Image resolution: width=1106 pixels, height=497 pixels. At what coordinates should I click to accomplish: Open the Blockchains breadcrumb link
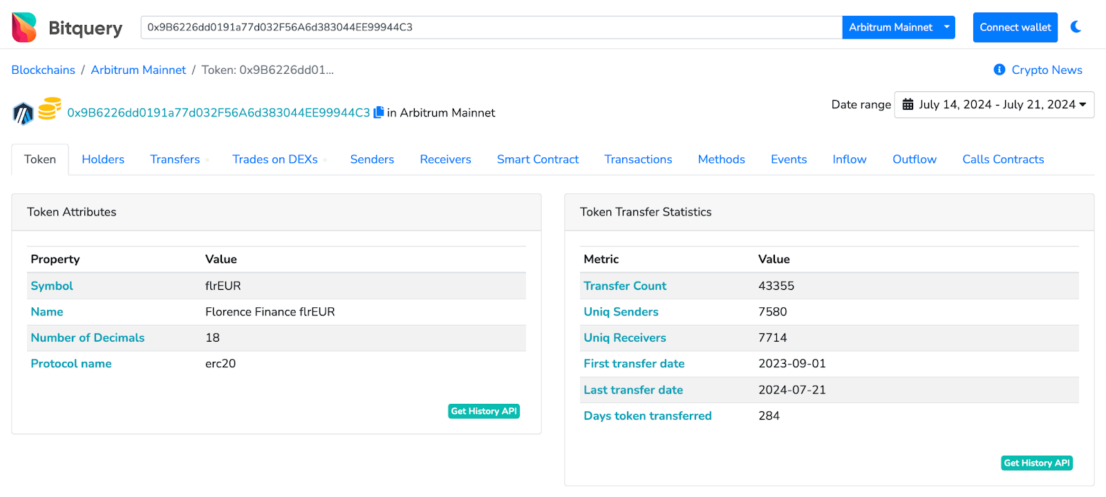(43, 70)
